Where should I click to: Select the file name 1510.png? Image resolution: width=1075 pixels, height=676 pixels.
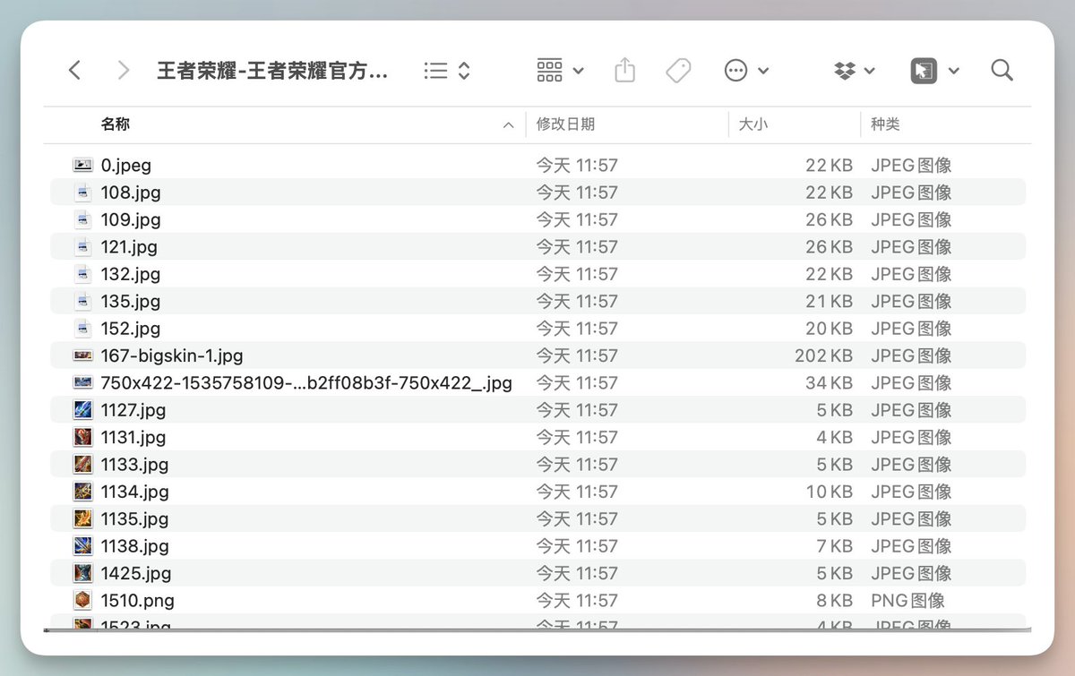pos(138,600)
